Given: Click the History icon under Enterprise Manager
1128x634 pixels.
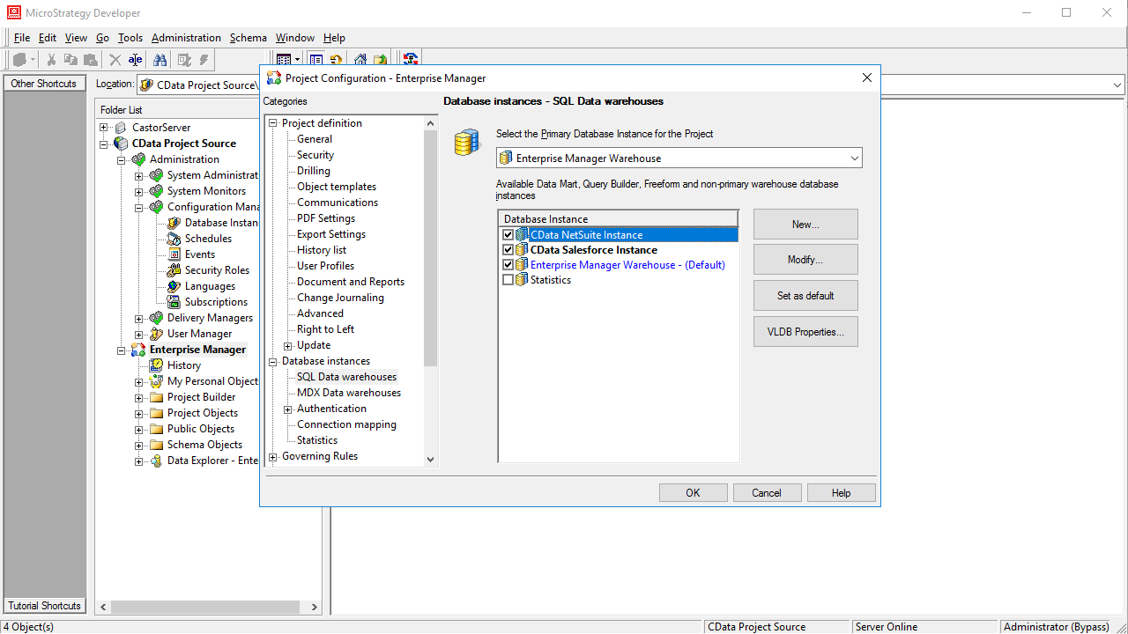Looking at the screenshot, I should point(156,365).
